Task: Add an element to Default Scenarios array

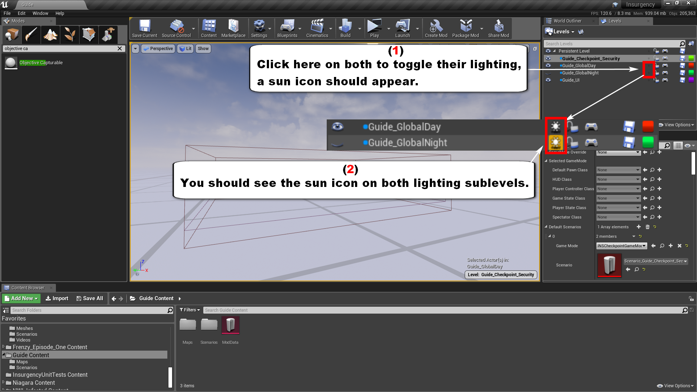Action: 639,227
